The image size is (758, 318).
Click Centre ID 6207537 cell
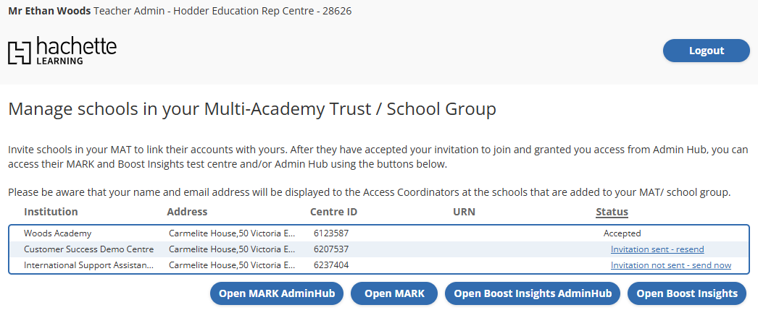[x=331, y=249]
